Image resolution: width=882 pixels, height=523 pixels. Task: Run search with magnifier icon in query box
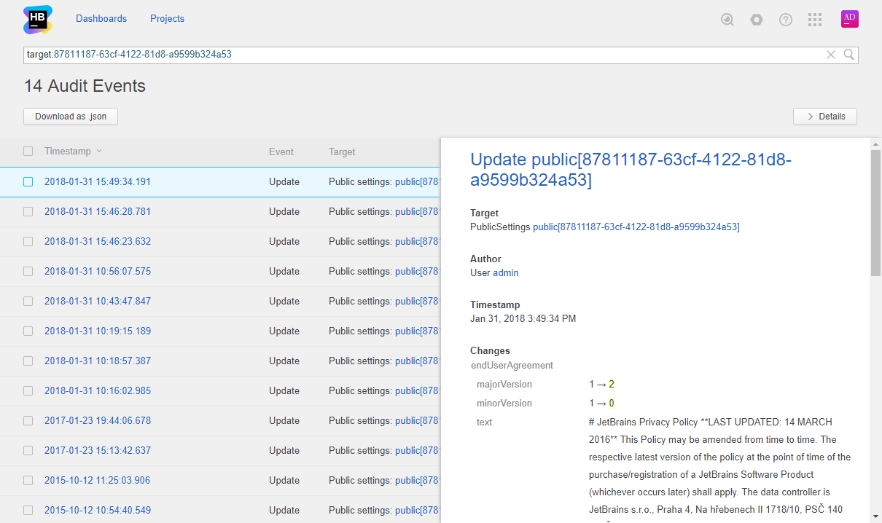tap(849, 55)
